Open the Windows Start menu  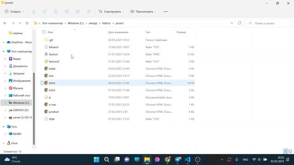(96, 159)
